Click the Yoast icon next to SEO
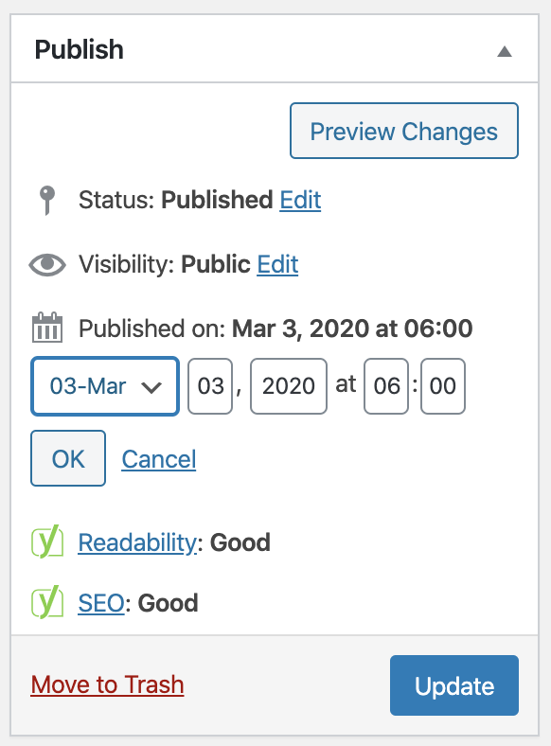Screen dimensions: 551x746 pos(47,602)
